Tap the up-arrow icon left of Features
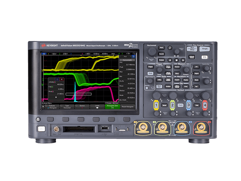This screenshot has width=241, height=181. 43,107
